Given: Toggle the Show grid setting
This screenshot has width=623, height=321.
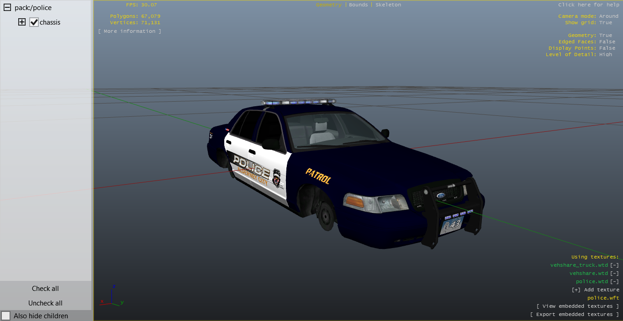Looking at the screenshot, I should 605,22.
